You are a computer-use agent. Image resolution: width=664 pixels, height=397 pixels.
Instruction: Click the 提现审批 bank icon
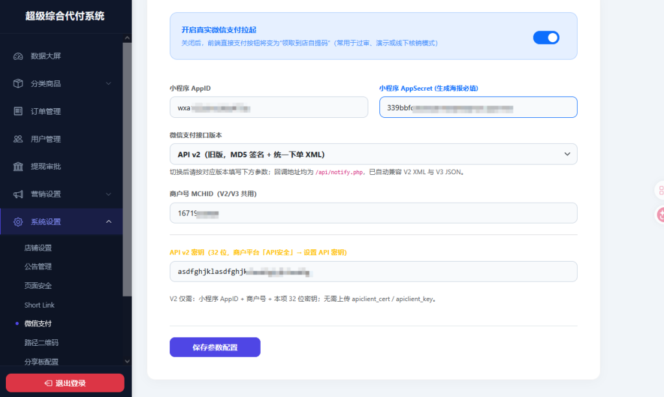click(x=18, y=166)
